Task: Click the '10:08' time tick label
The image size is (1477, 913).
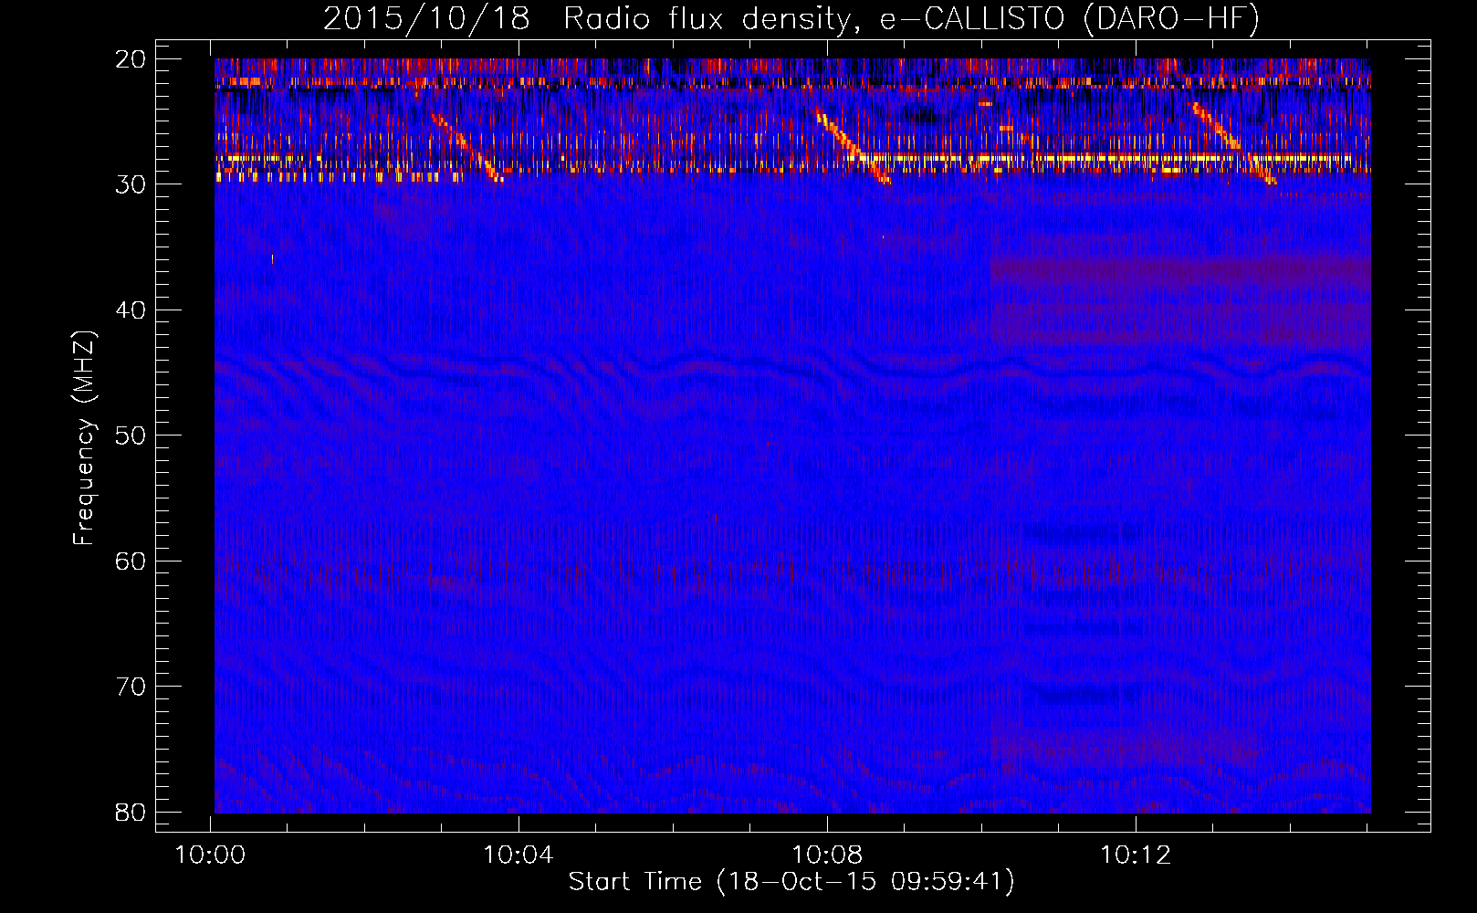Action: pos(827,855)
